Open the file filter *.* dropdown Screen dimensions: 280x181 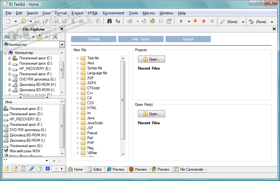[47, 161]
